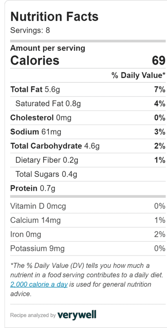Click the Total Fat 5.6g row

(x=88, y=90)
